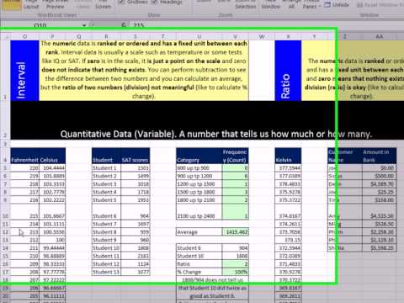Select the Student 13 cell
This screenshot has width=404, height=303.
(106, 272)
